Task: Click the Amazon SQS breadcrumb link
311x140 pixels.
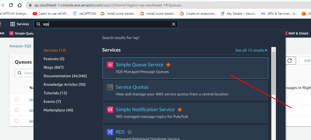Action: [x=20, y=46]
